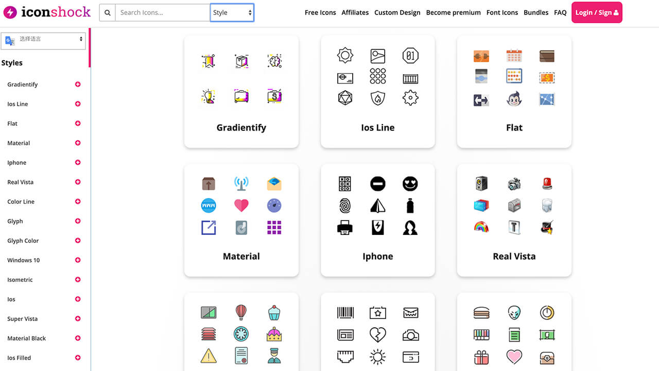
Task: Click the fingerprint icon in Iphone card
Action: tap(344, 206)
